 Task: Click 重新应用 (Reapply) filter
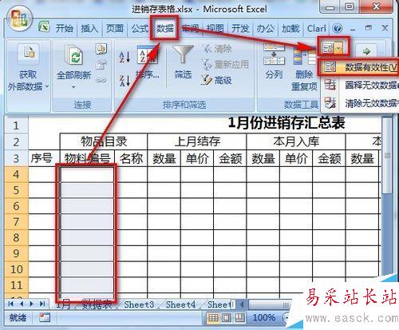(x=225, y=64)
